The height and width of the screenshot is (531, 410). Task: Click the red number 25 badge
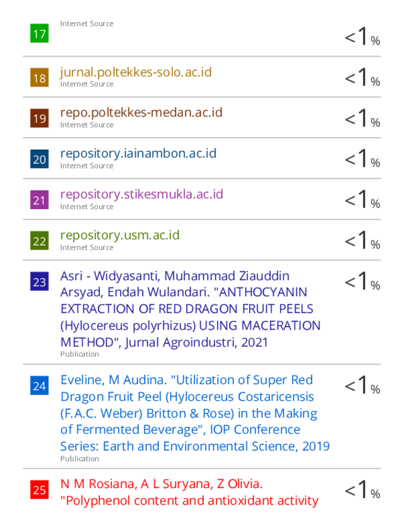[x=39, y=490]
